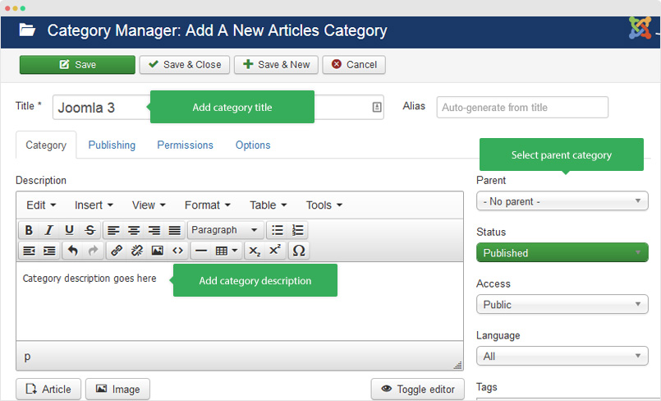Open the Paragraph format dropdown

[x=225, y=230]
